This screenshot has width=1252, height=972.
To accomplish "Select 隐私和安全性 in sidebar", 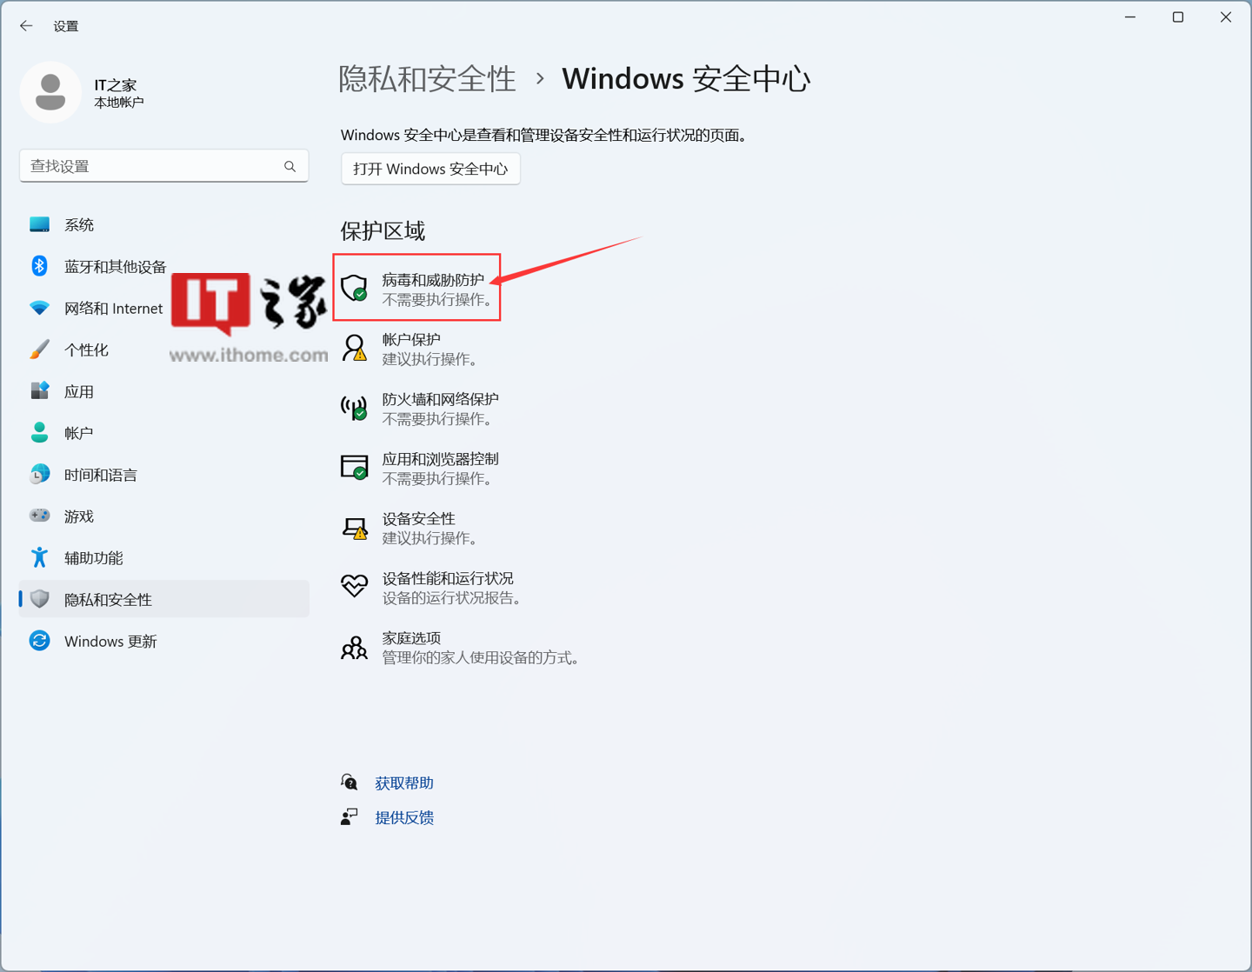I will point(164,599).
